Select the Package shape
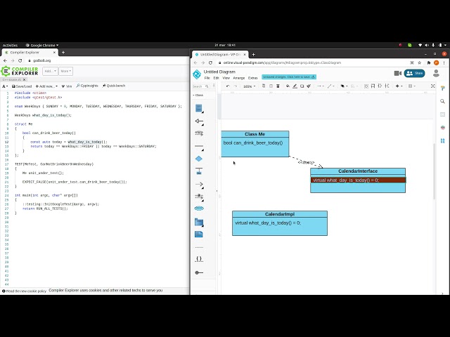 point(199,222)
